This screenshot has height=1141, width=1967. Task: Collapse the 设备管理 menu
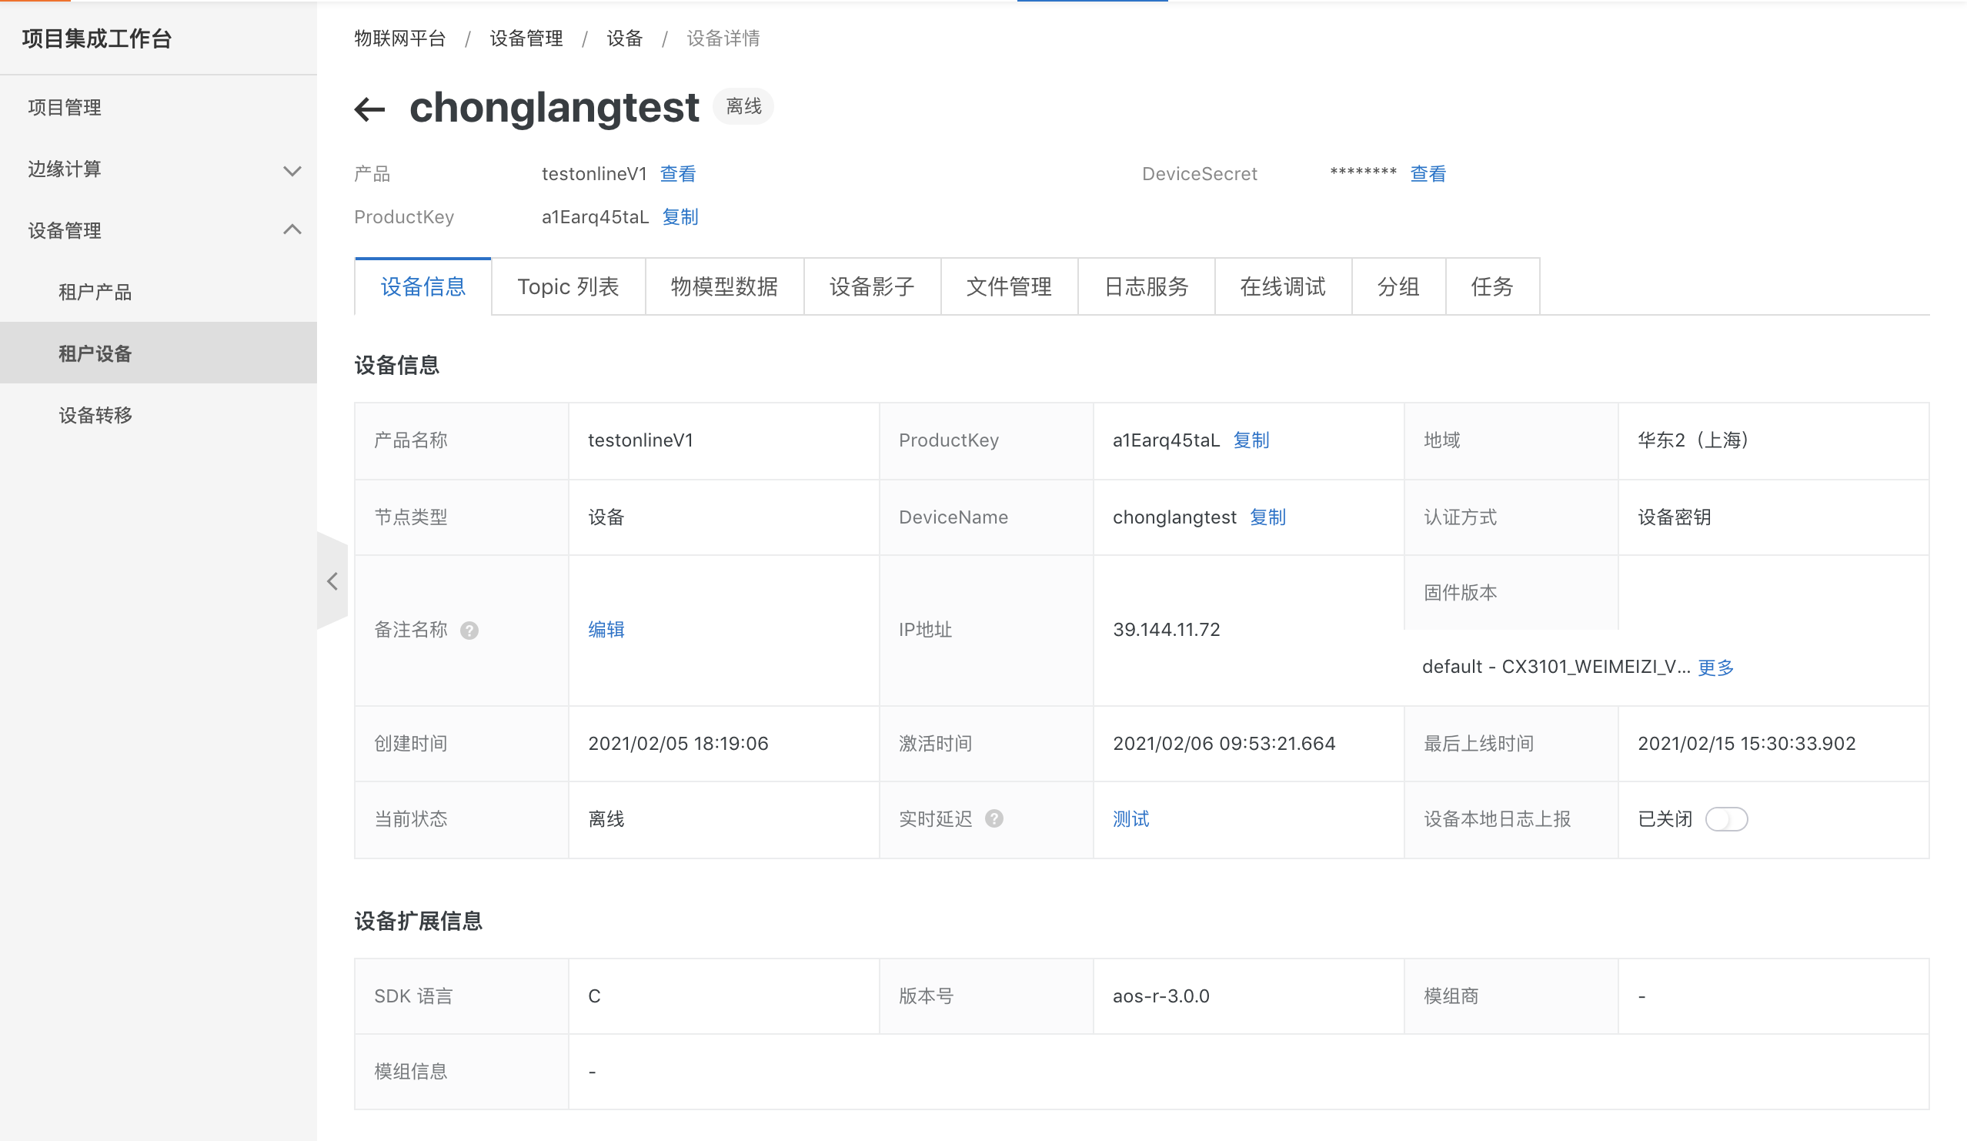[x=159, y=230]
